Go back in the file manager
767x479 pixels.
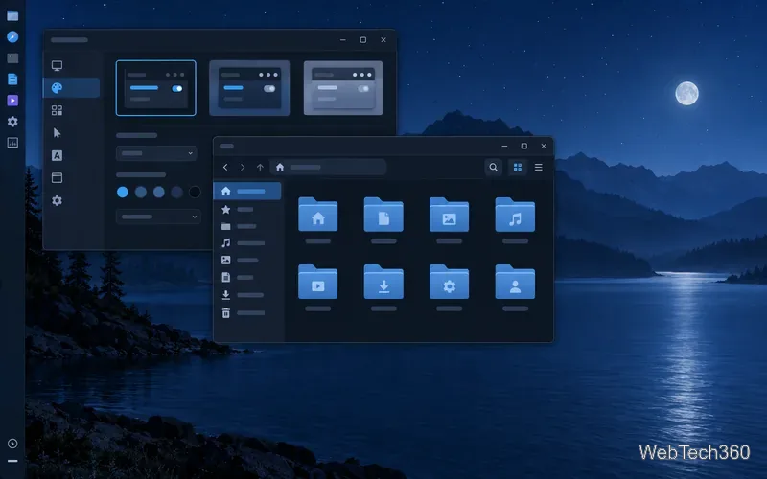(225, 167)
